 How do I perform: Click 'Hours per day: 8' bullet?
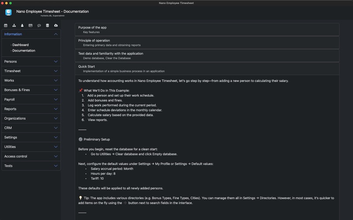pos(103,174)
